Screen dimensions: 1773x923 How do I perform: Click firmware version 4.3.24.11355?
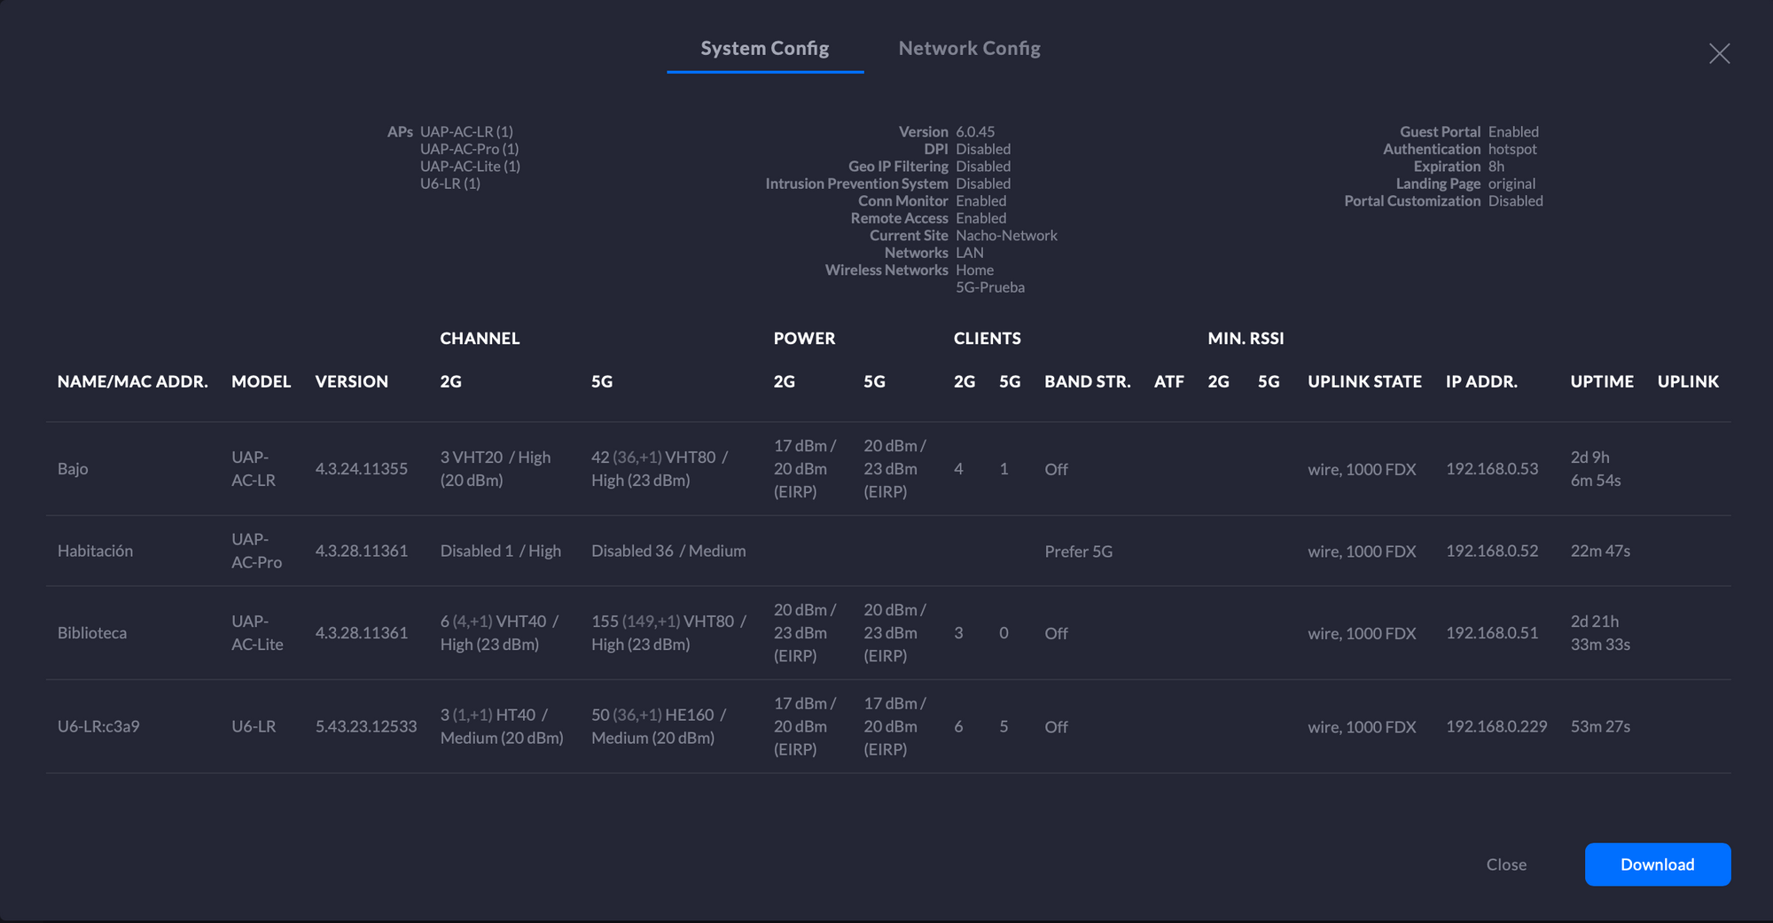(x=362, y=469)
